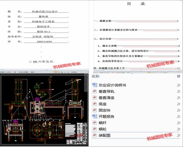Click the date text 二00六年五月
183x147 pixels.
41,62
